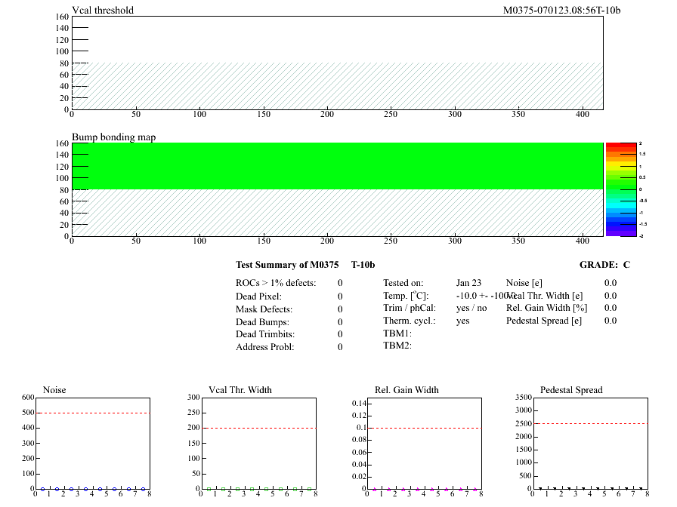Select the "Test Summary of M0375" heading
This screenshot has height=507, width=677.
(287, 265)
